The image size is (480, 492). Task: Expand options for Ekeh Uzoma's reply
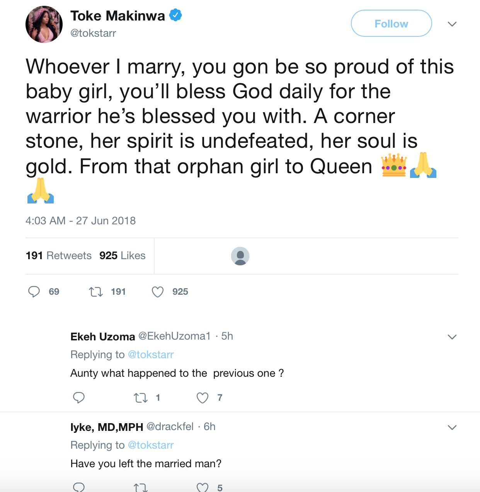coord(452,337)
